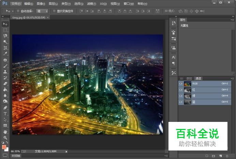Select the Magic Wand tool

pyautogui.click(x=5, y=42)
